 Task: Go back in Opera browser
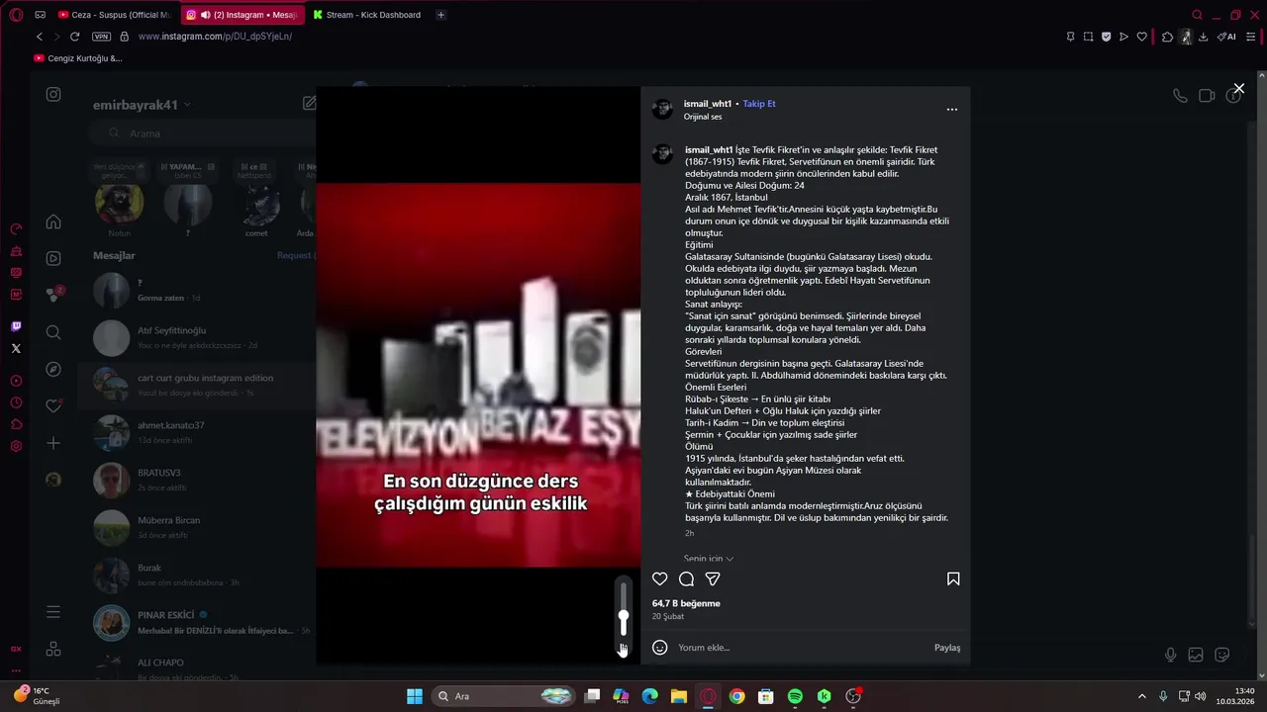coord(40,37)
